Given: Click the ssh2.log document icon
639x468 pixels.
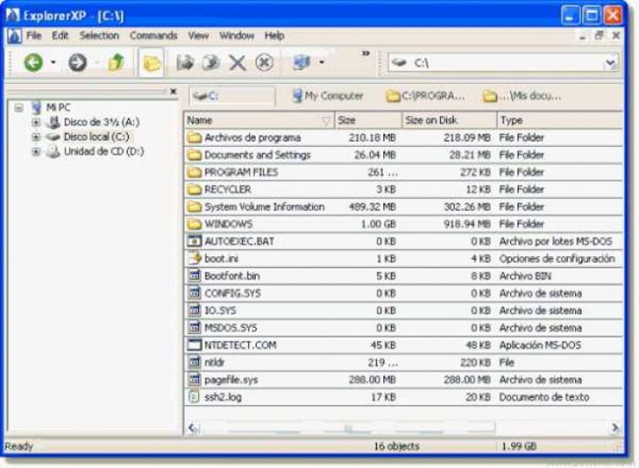Looking at the screenshot, I should 194,397.
